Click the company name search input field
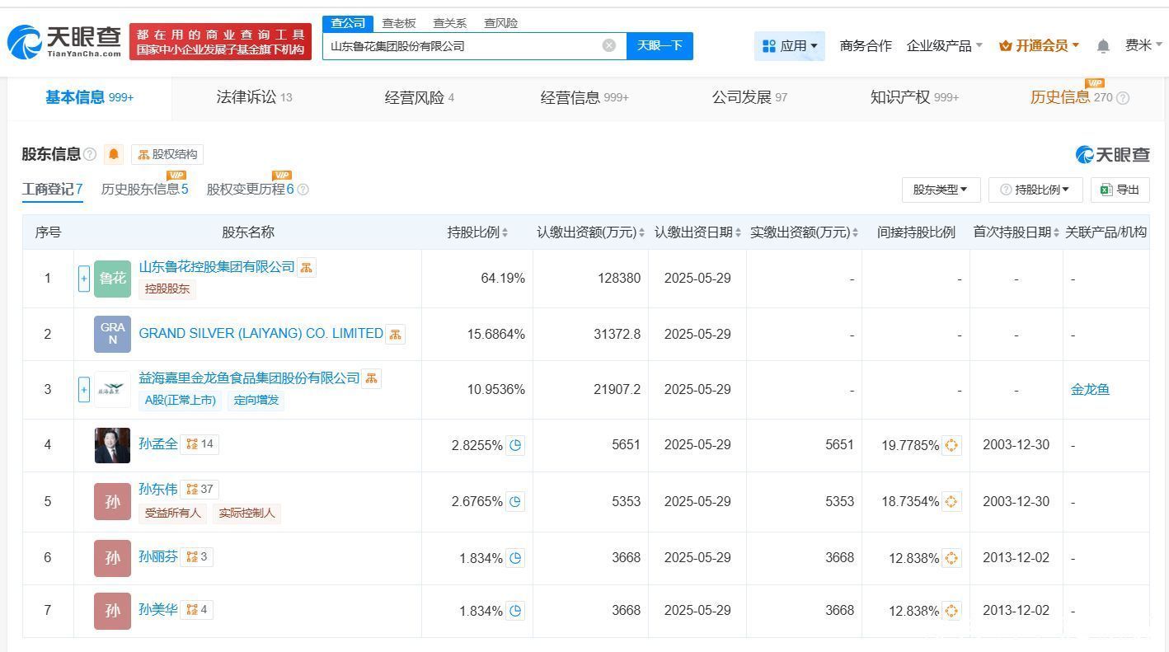Screen dimensions: 1169x652 click(462, 46)
